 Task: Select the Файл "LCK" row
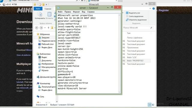click(132, 57)
